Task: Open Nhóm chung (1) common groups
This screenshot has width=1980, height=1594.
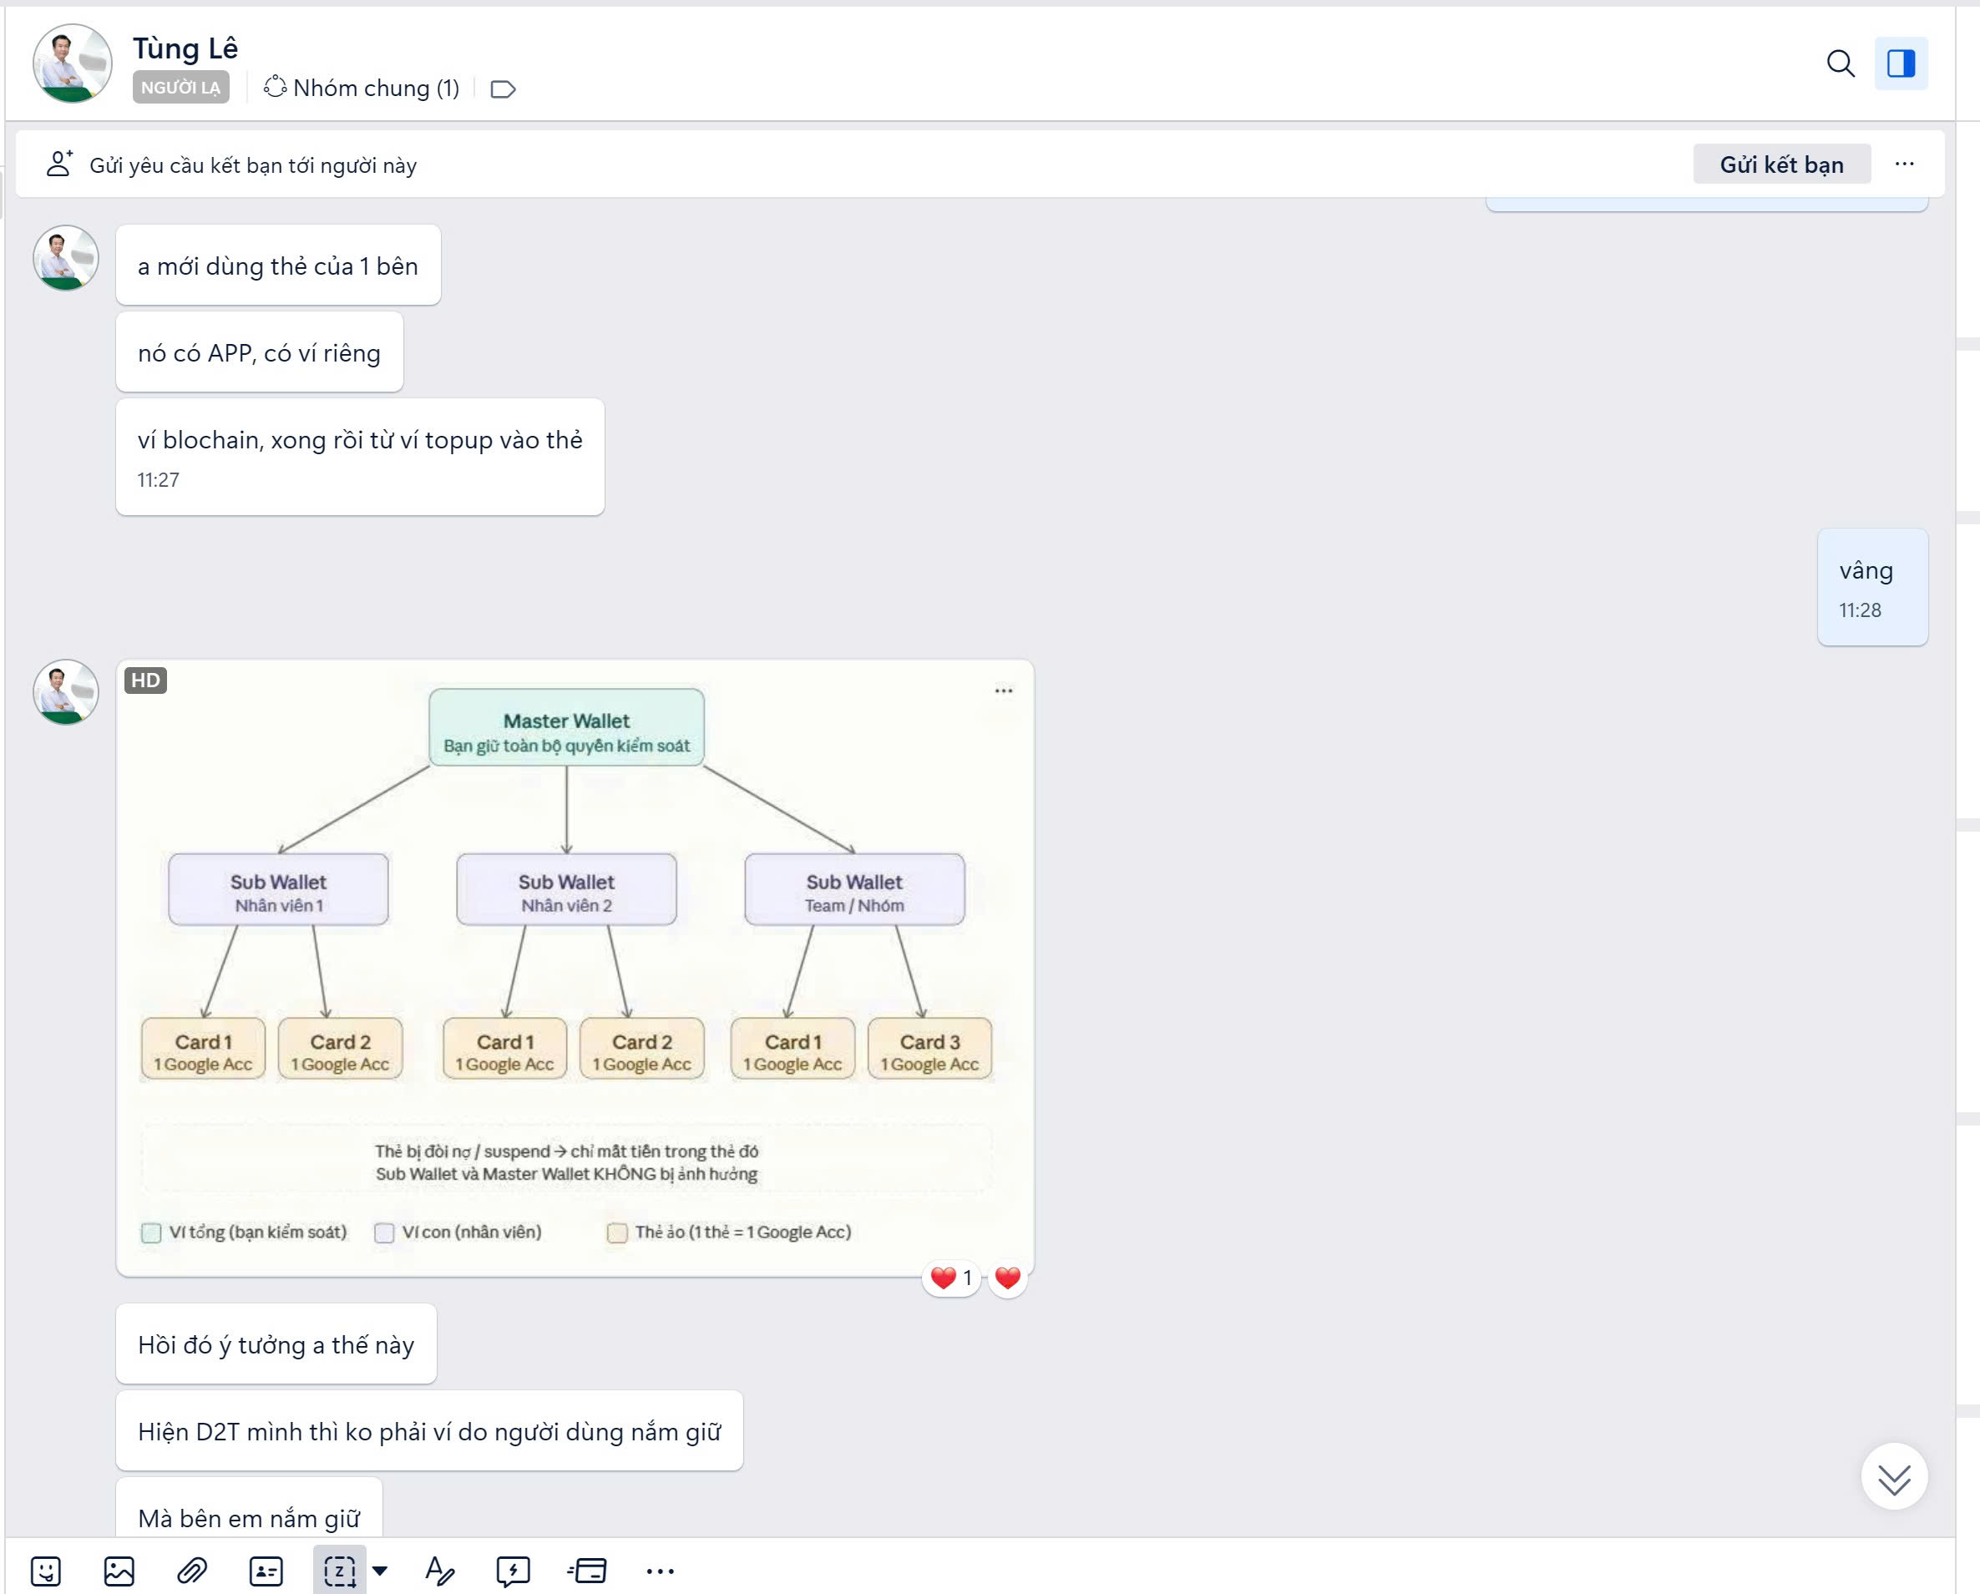Action: point(362,89)
